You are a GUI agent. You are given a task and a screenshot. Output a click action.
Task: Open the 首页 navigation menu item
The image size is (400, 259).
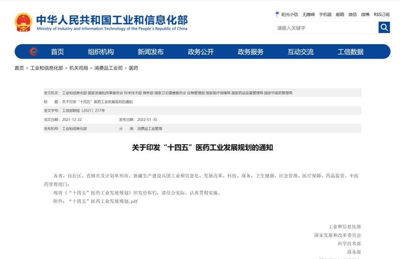57,52
